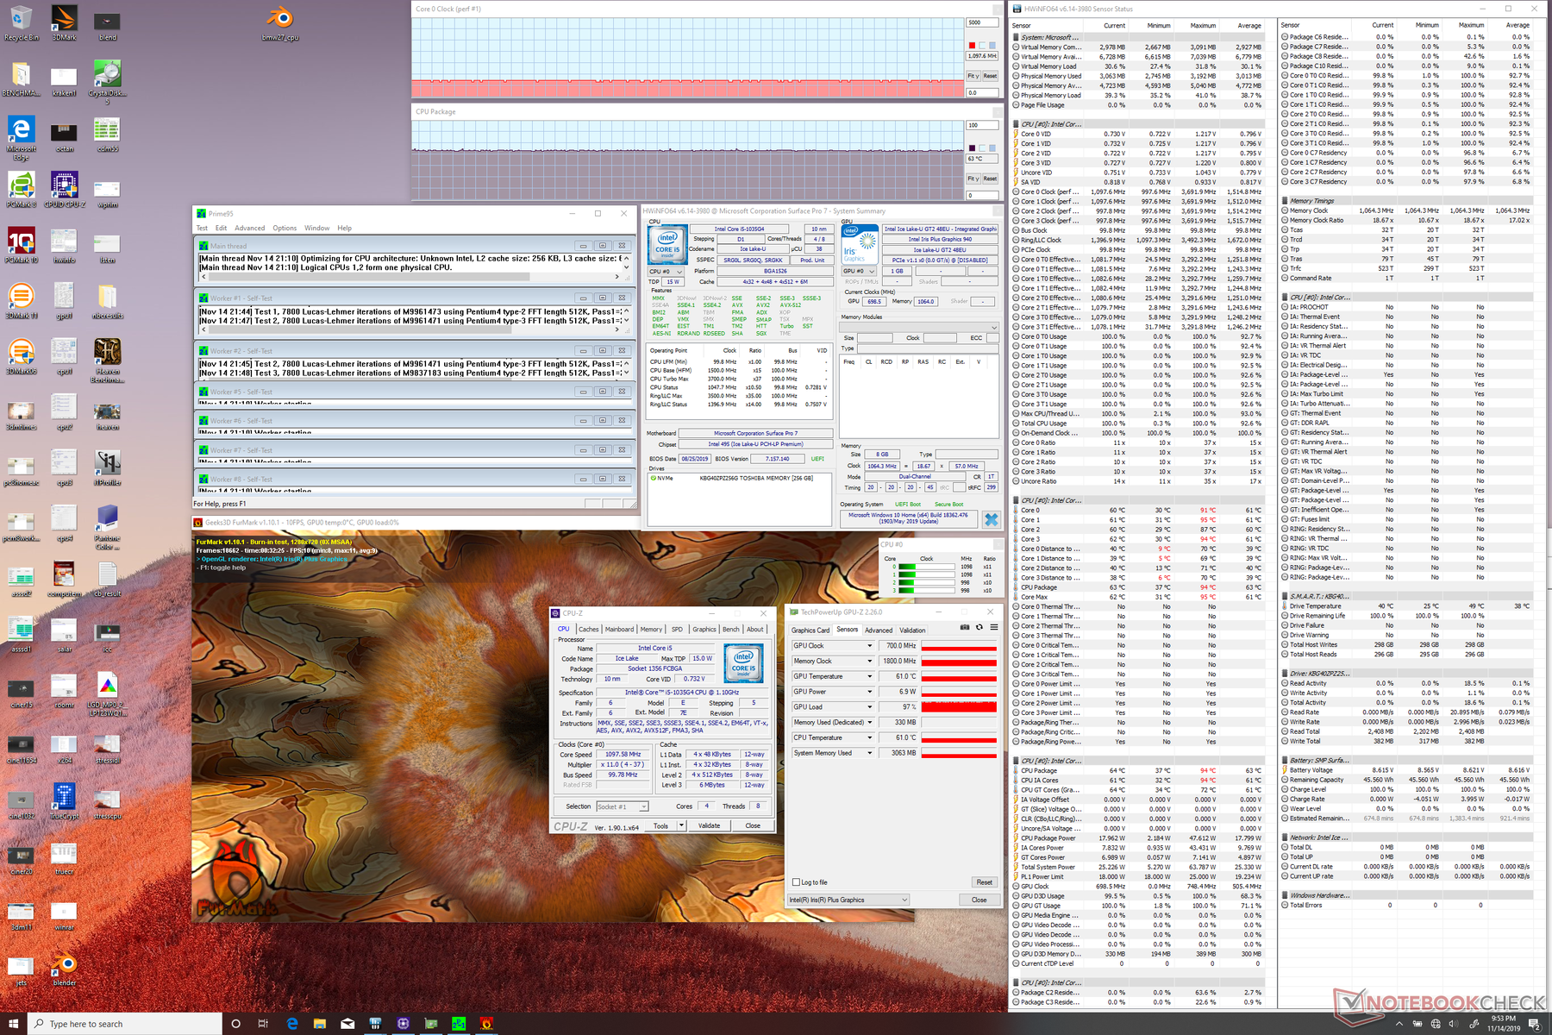This screenshot has width=1552, height=1035.
Task: Switch to the Graphics Card tab in GPU-Z
Action: point(810,630)
